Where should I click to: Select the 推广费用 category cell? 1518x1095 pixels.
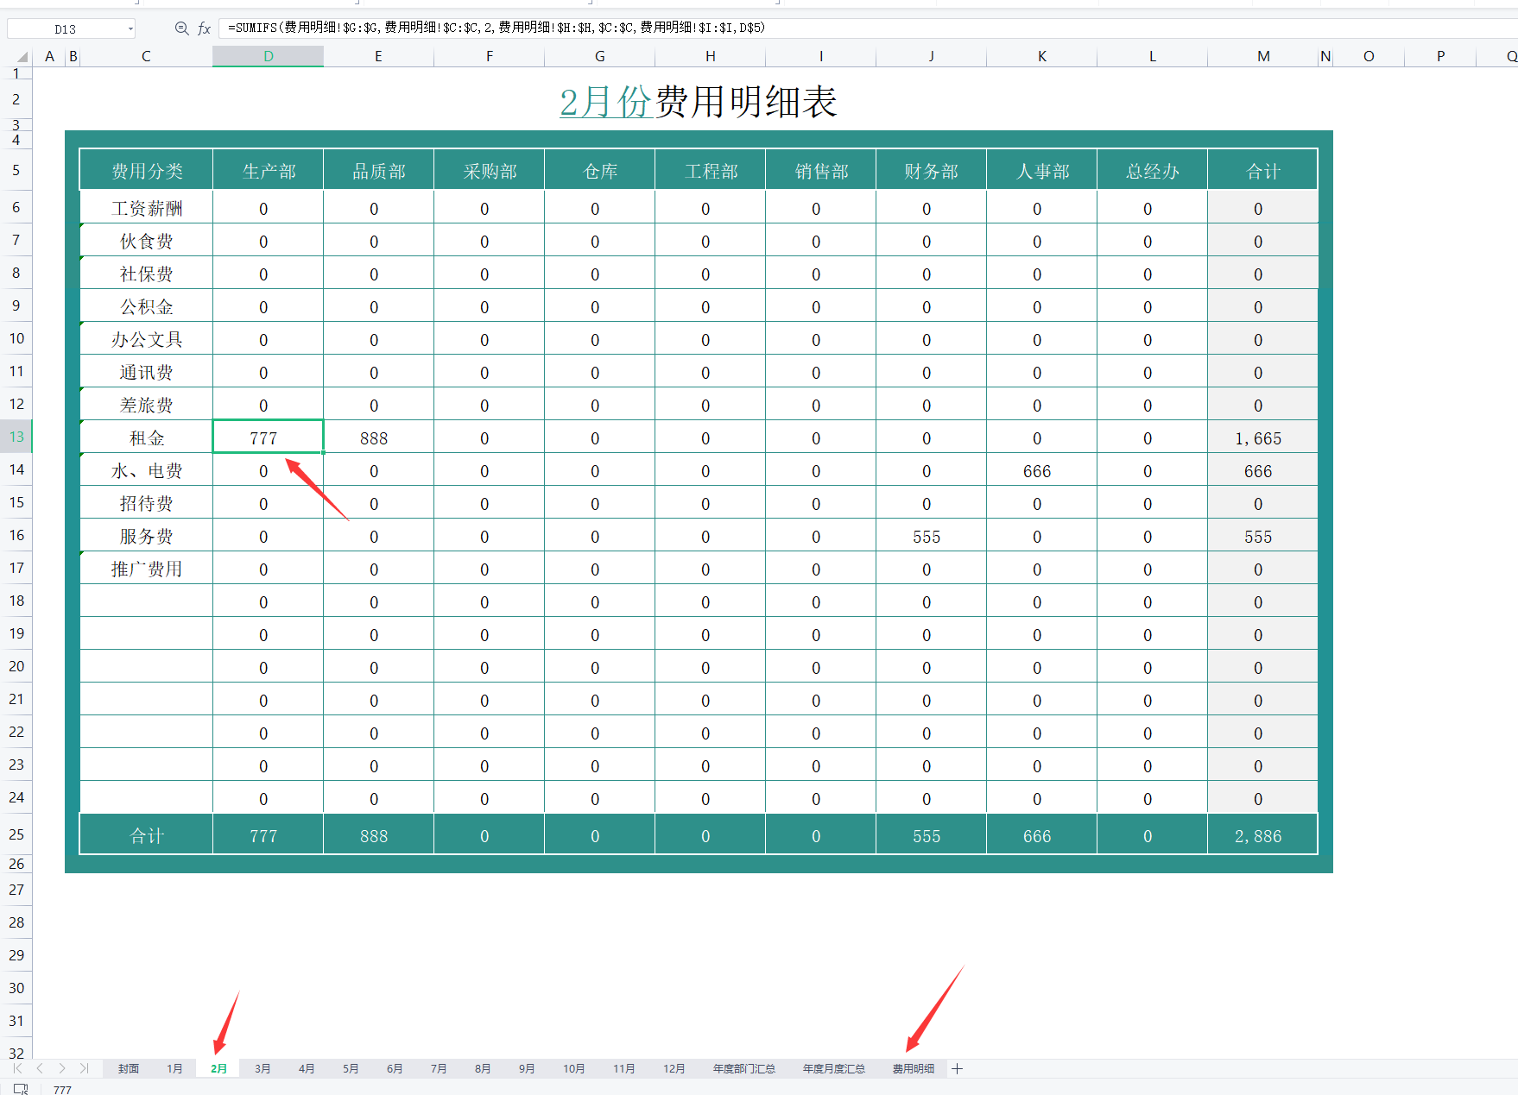point(147,569)
